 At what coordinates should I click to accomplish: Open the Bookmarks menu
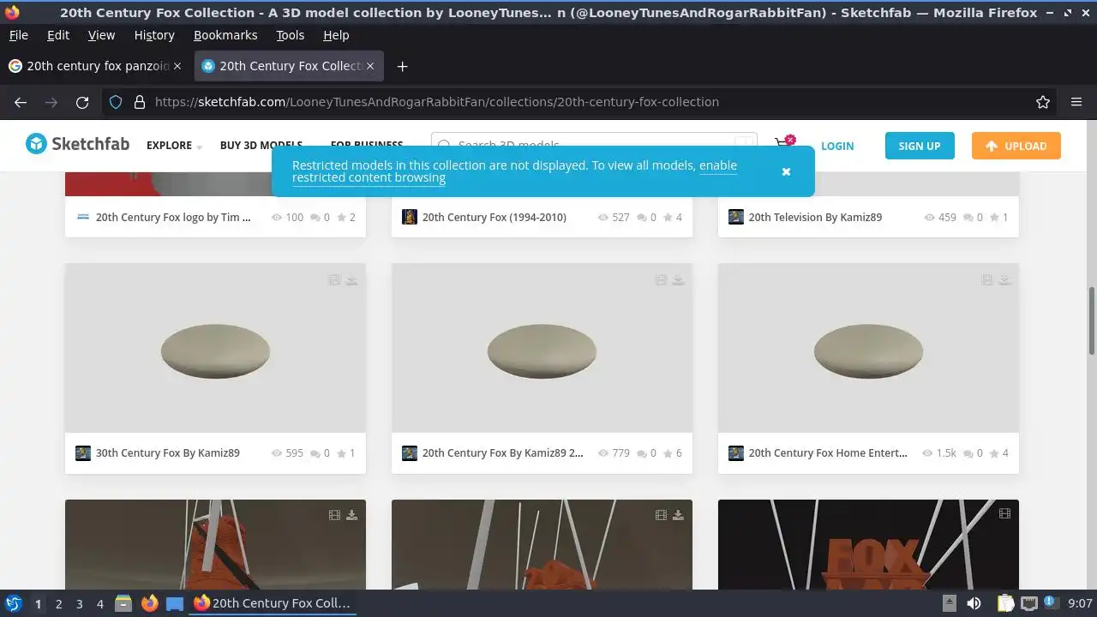pos(225,35)
